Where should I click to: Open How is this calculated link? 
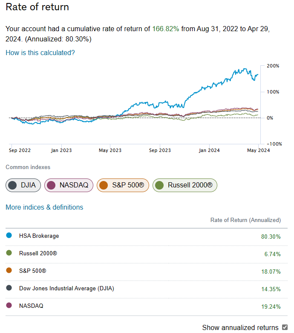[40, 53]
